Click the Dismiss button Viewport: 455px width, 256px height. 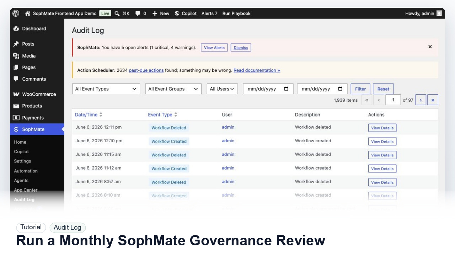(241, 48)
